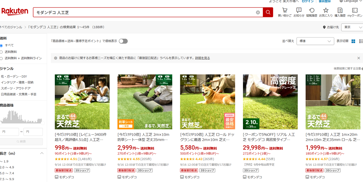Screen dimensions: 363x182
Task: Filter by スポーツ・アウトドア genre
Action: [16, 88]
